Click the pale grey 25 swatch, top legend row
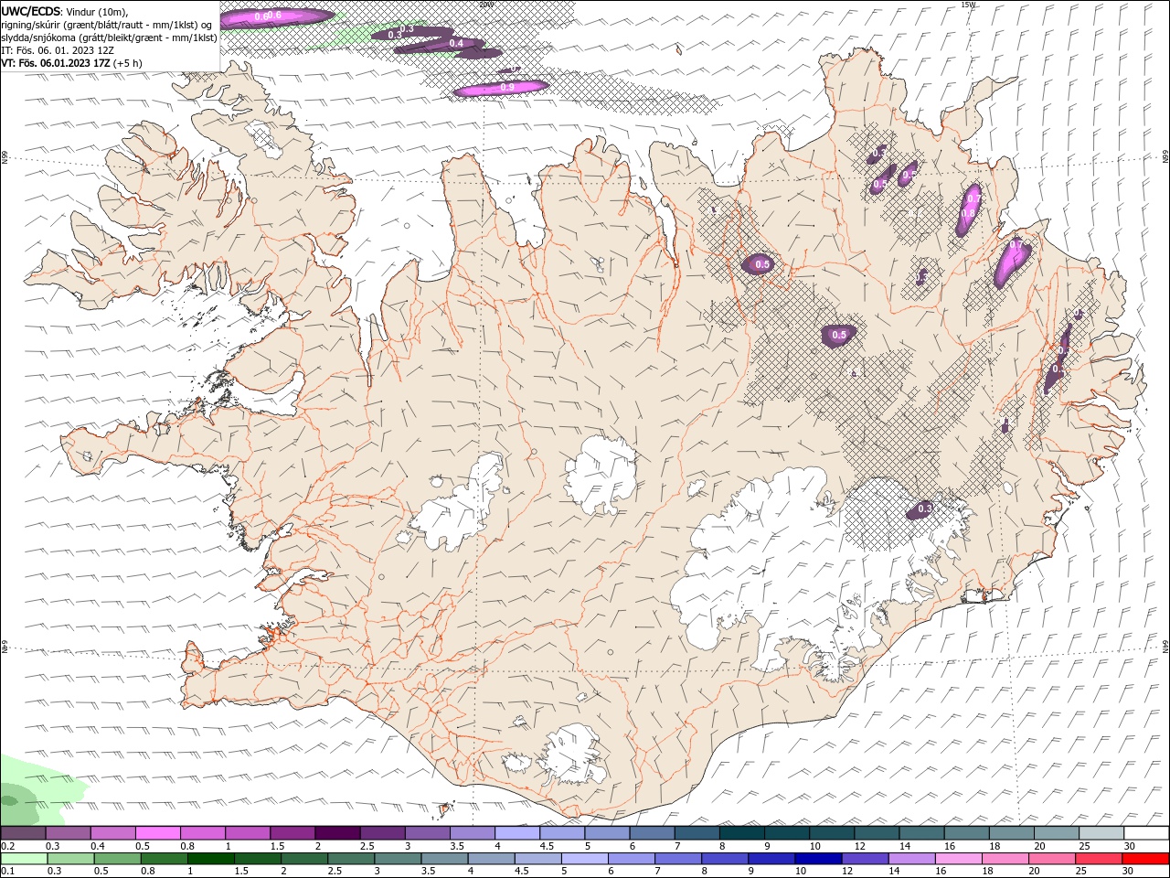 point(1101,833)
